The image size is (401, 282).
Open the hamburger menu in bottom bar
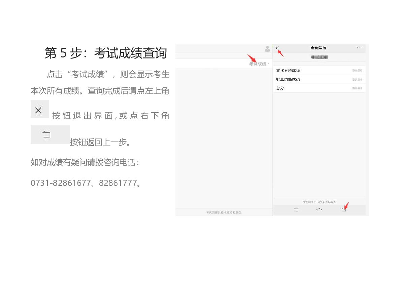[296, 210]
